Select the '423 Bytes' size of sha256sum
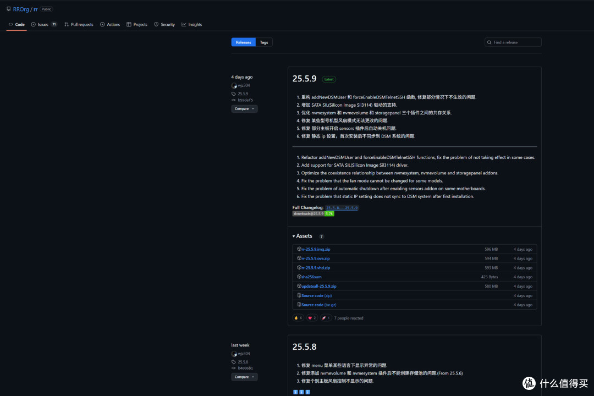 490,277
